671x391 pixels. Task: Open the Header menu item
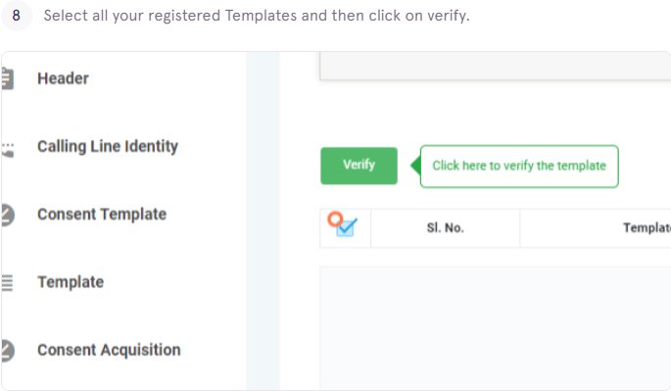click(63, 78)
